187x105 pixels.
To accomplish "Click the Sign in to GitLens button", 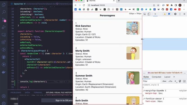I will point(57,100).
